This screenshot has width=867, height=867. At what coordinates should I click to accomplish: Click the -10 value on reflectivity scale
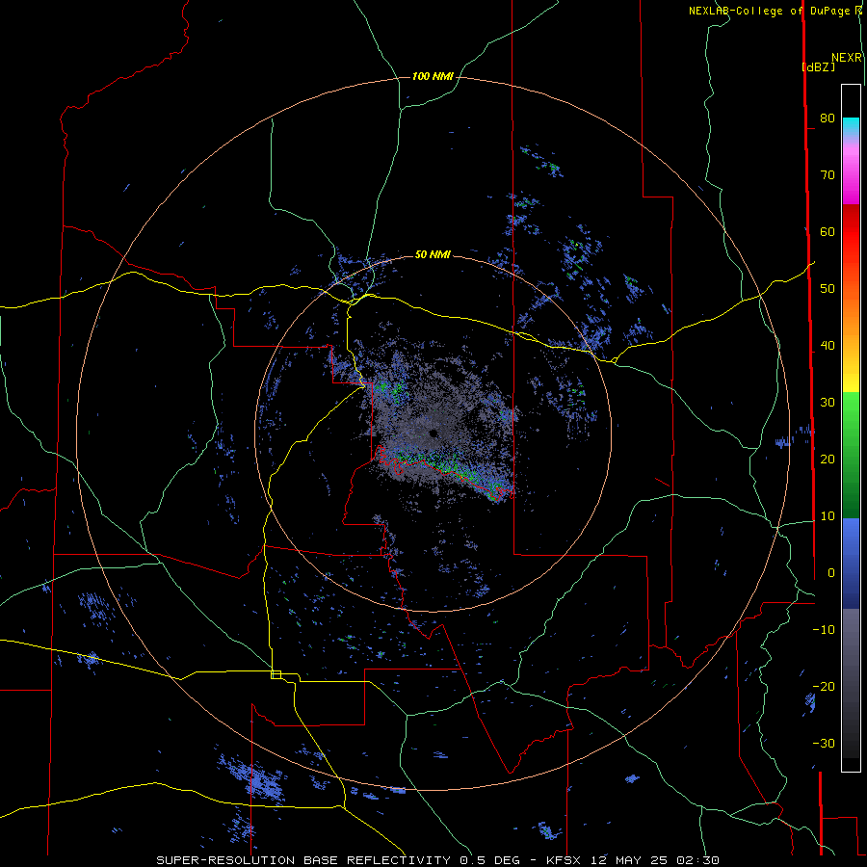coord(824,629)
